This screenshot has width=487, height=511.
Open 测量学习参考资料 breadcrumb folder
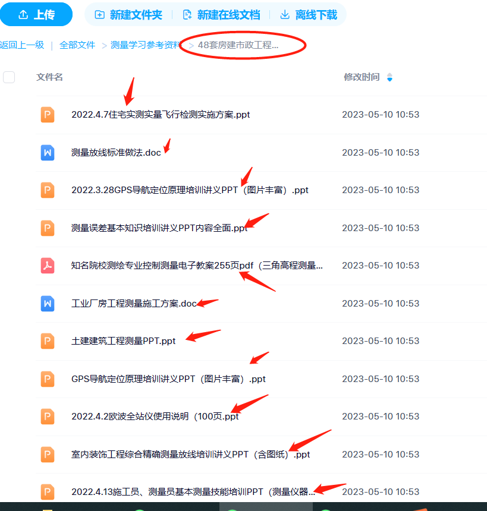tap(146, 45)
